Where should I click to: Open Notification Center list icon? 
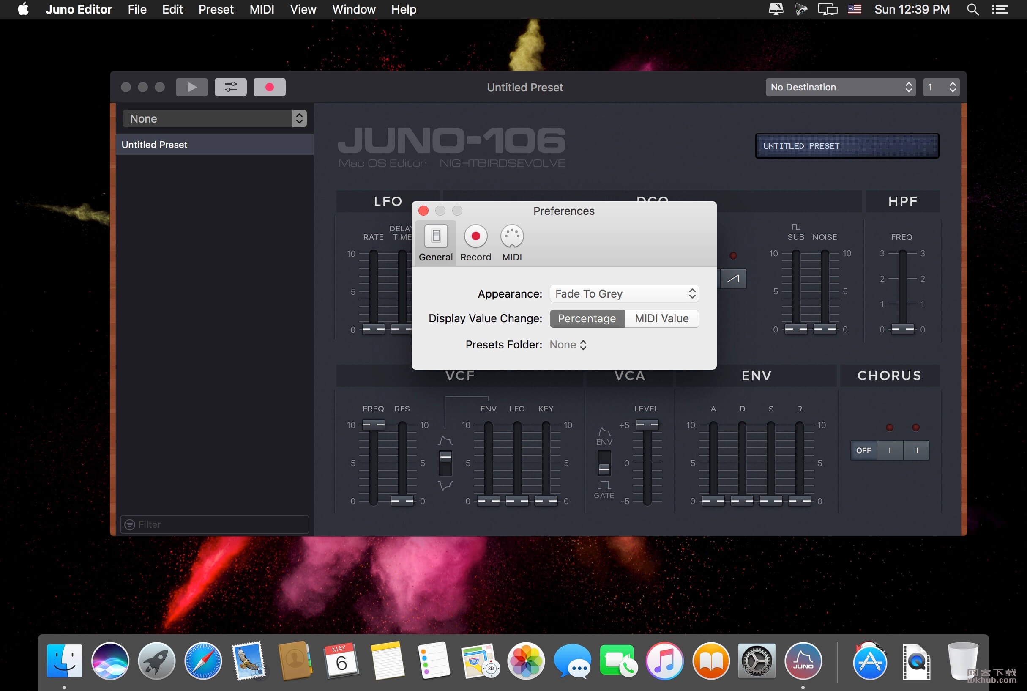pos(1000,9)
